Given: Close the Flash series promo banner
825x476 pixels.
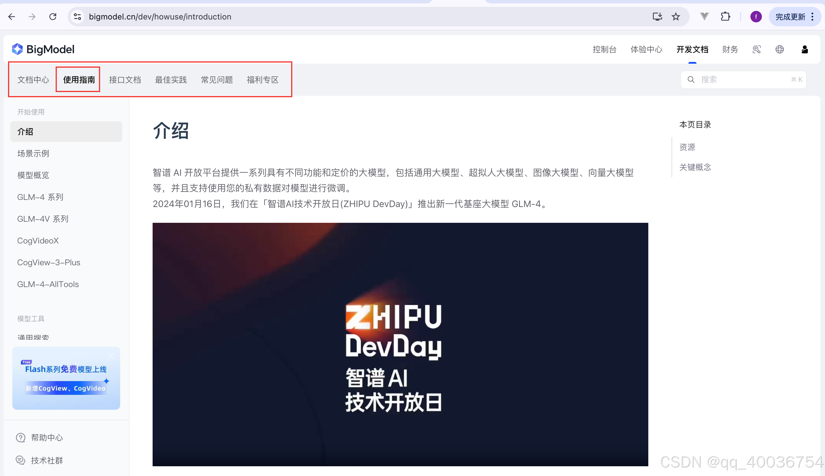Looking at the screenshot, I should (111, 356).
